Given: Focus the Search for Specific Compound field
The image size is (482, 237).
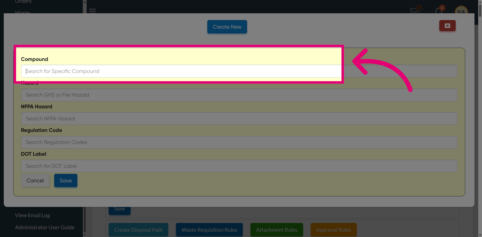Looking at the screenshot, I should (239, 71).
